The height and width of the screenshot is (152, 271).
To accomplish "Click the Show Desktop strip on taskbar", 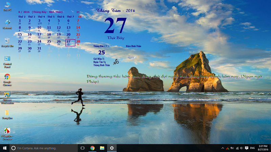I will point(270,148).
